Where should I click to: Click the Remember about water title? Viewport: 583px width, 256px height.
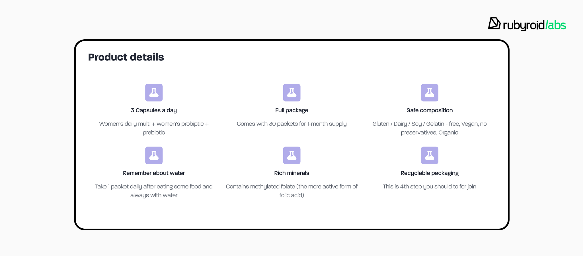(x=154, y=173)
